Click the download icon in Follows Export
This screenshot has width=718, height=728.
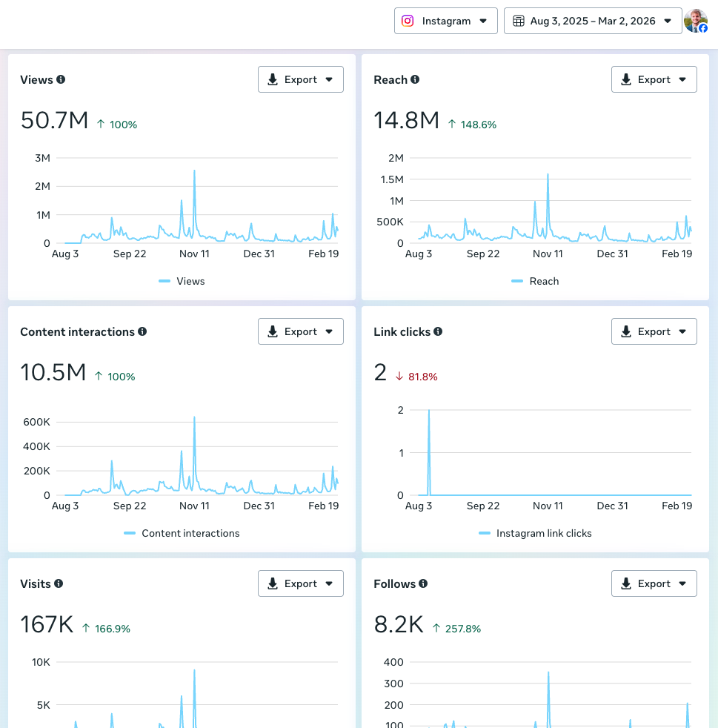pyautogui.click(x=626, y=583)
